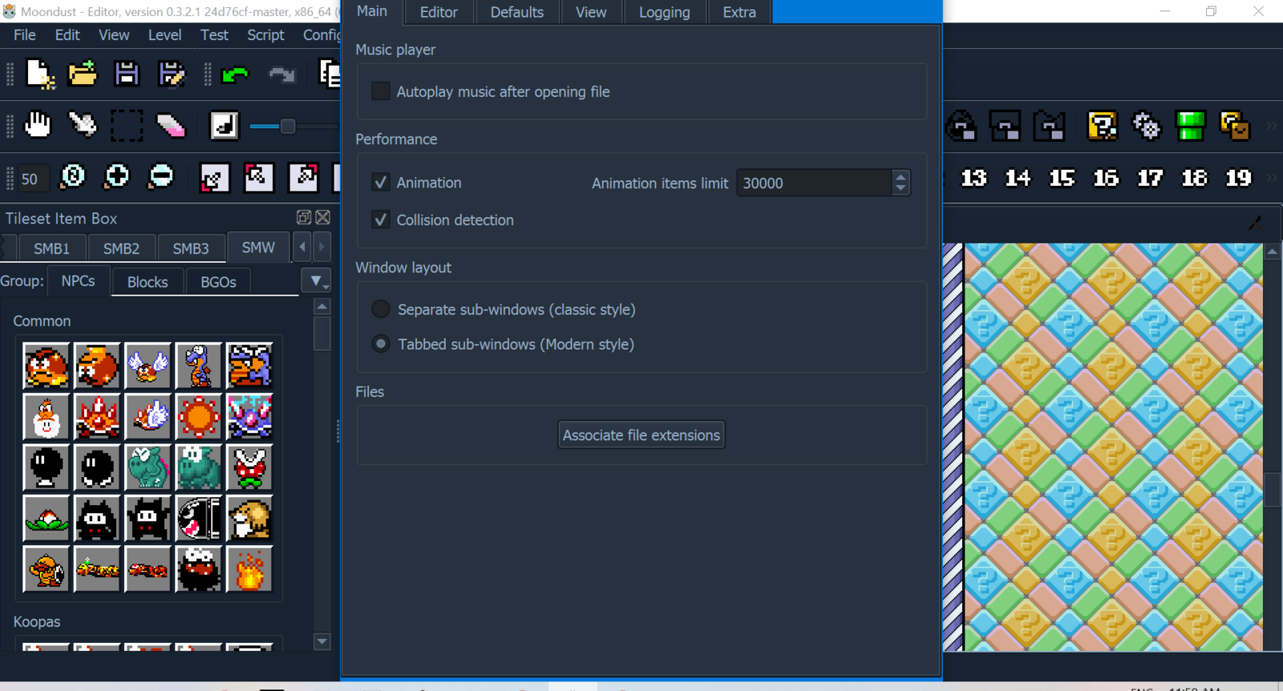Save the file with the floppy disk icon
Image resolution: width=1283 pixels, height=691 pixels.
127,74
